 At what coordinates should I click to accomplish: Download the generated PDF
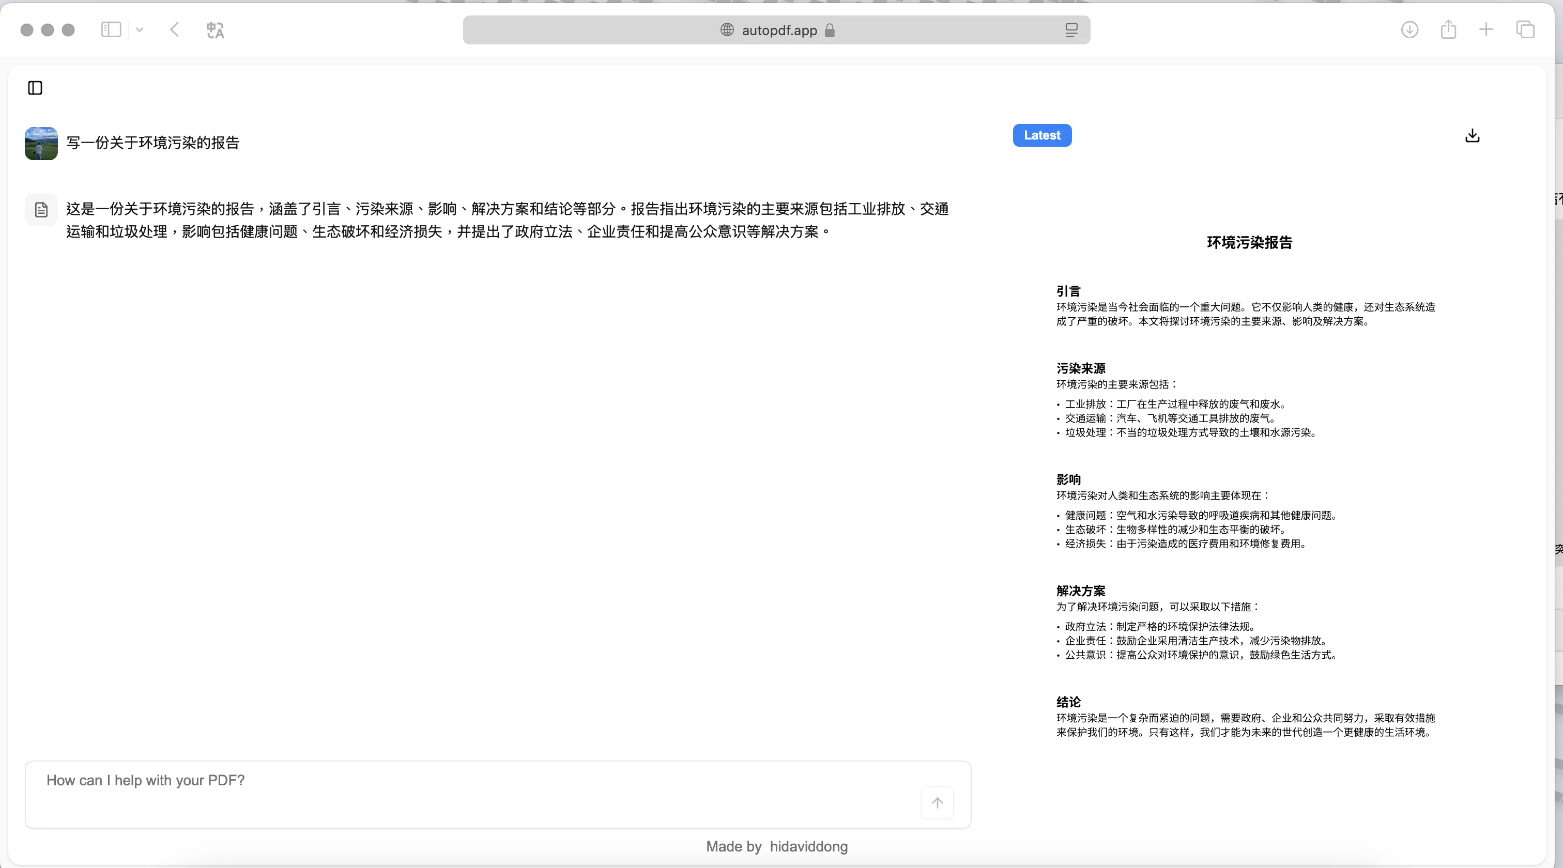coord(1472,136)
